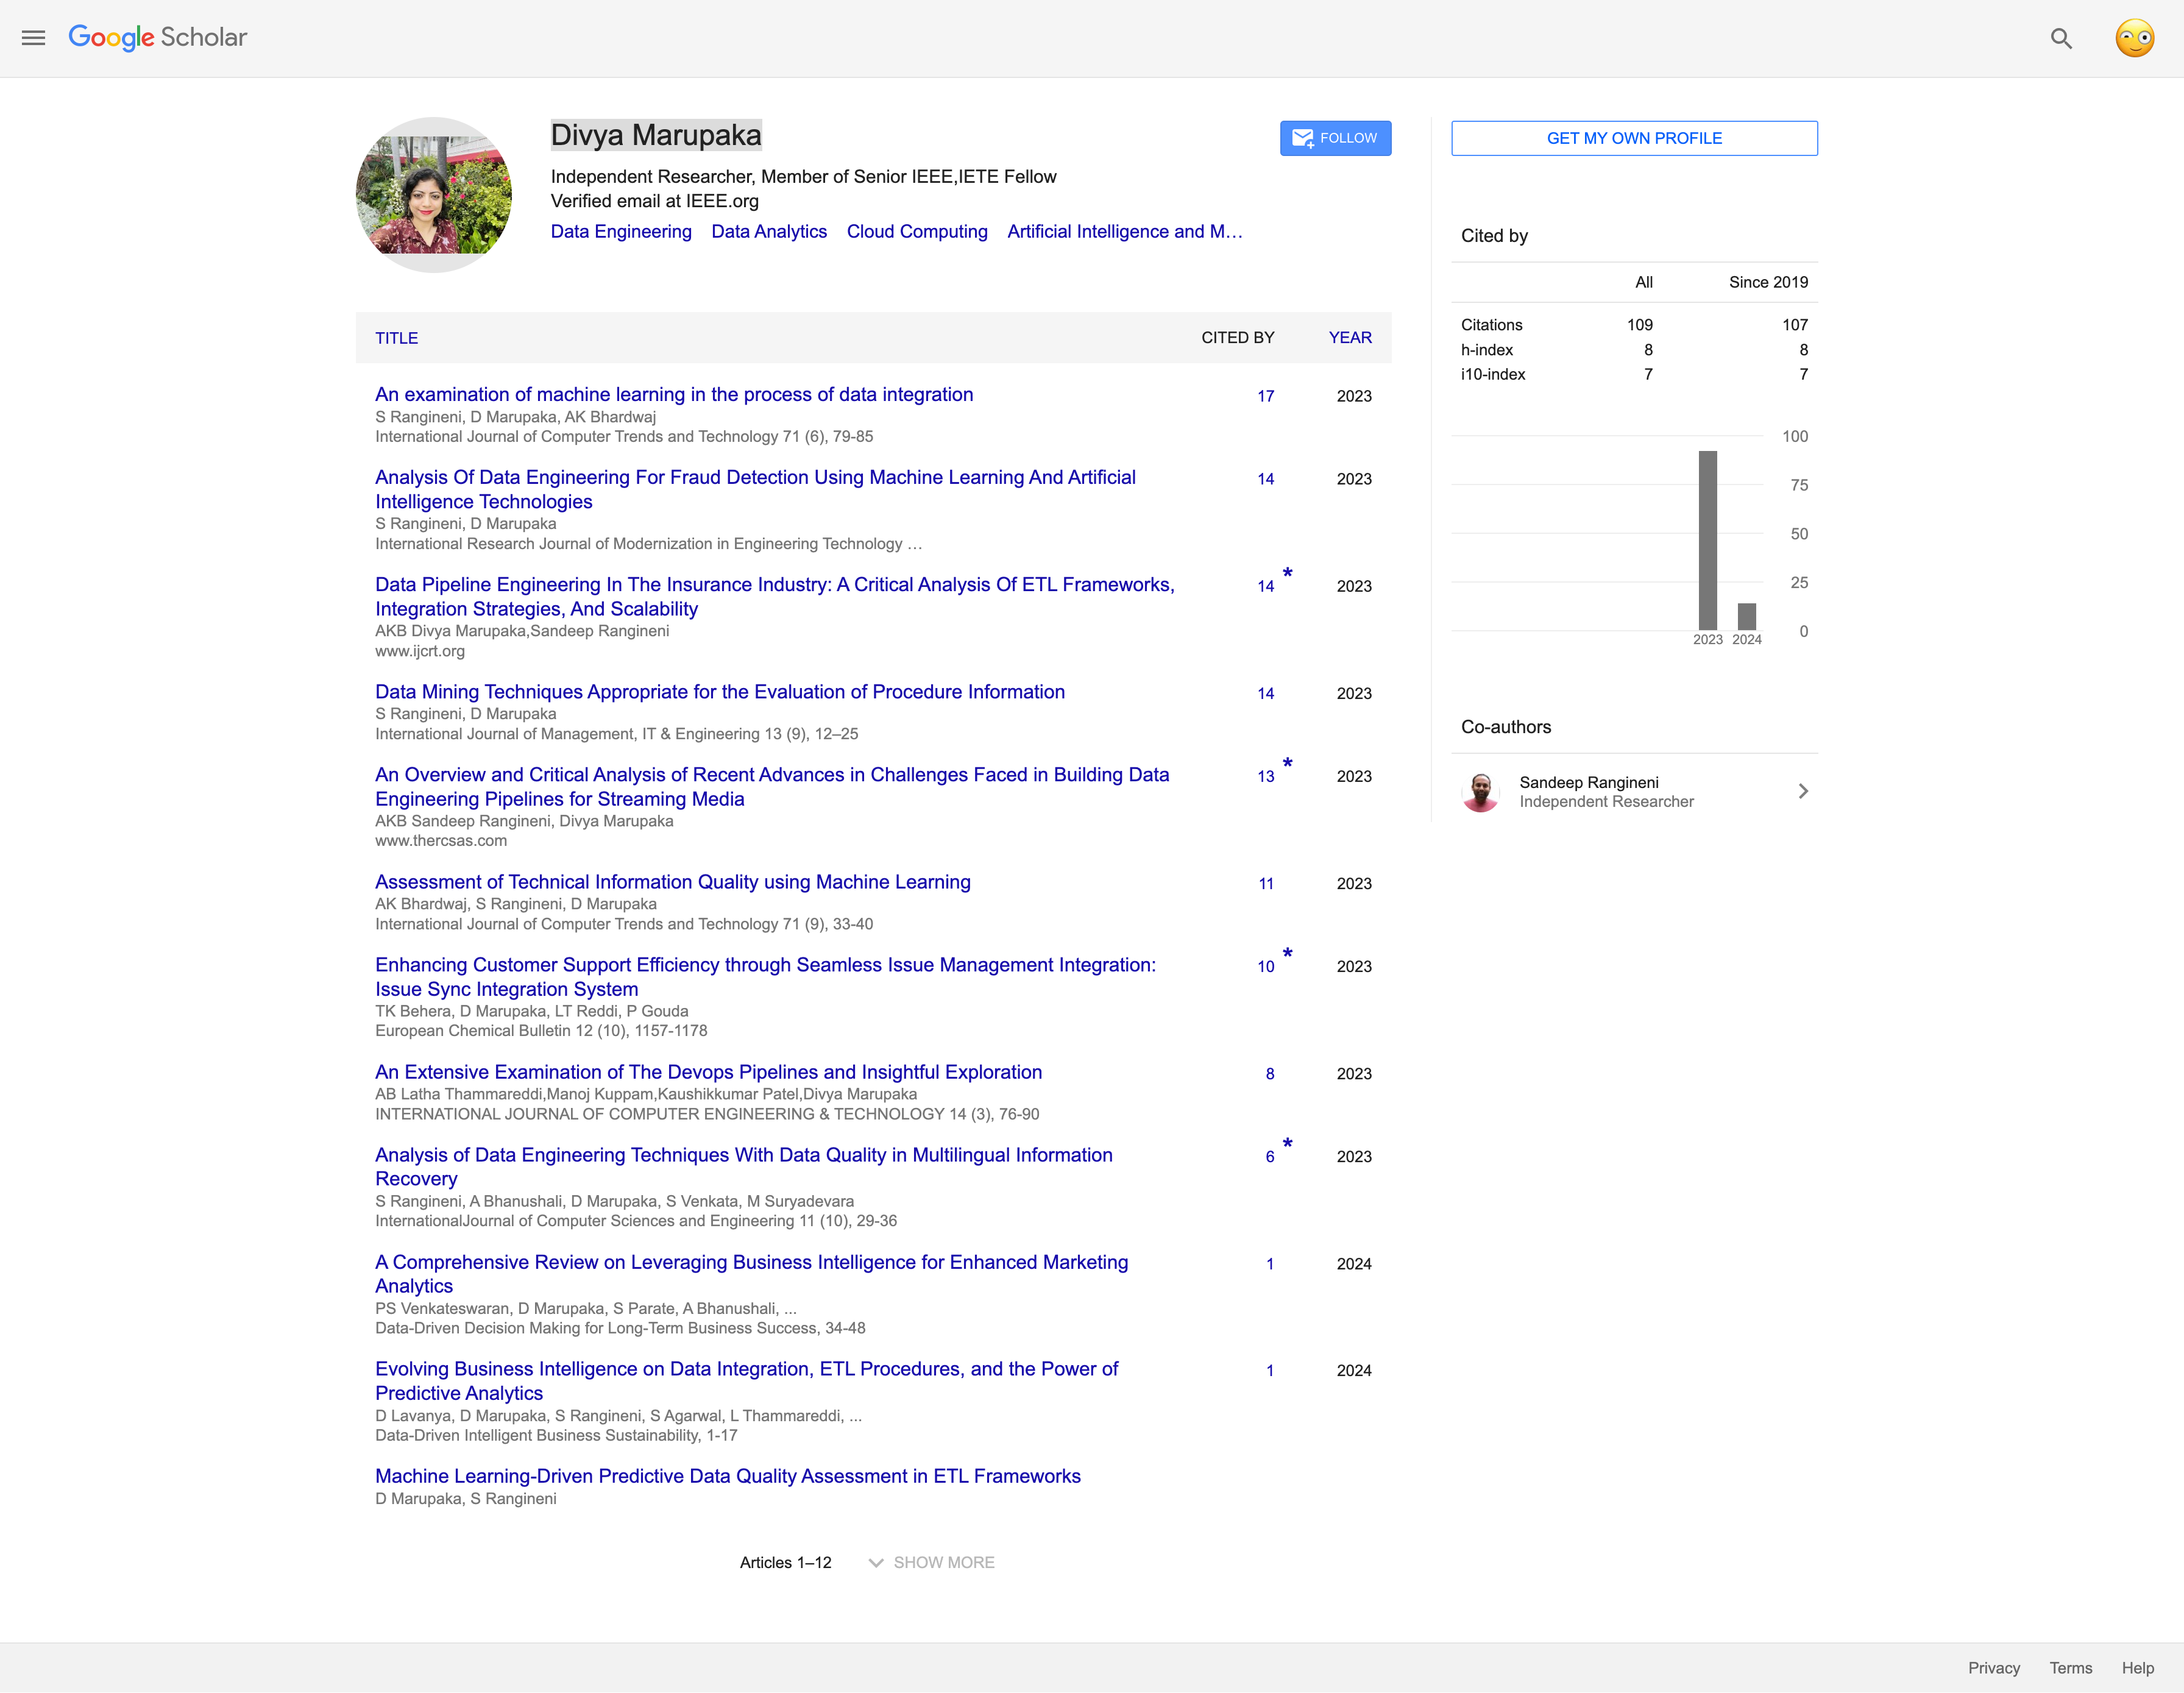The height and width of the screenshot is (1693, 2184).
Task: Open Sandeep Rangineni's co-author photo
Action: pyautogui.click(x=1481, y=792)
